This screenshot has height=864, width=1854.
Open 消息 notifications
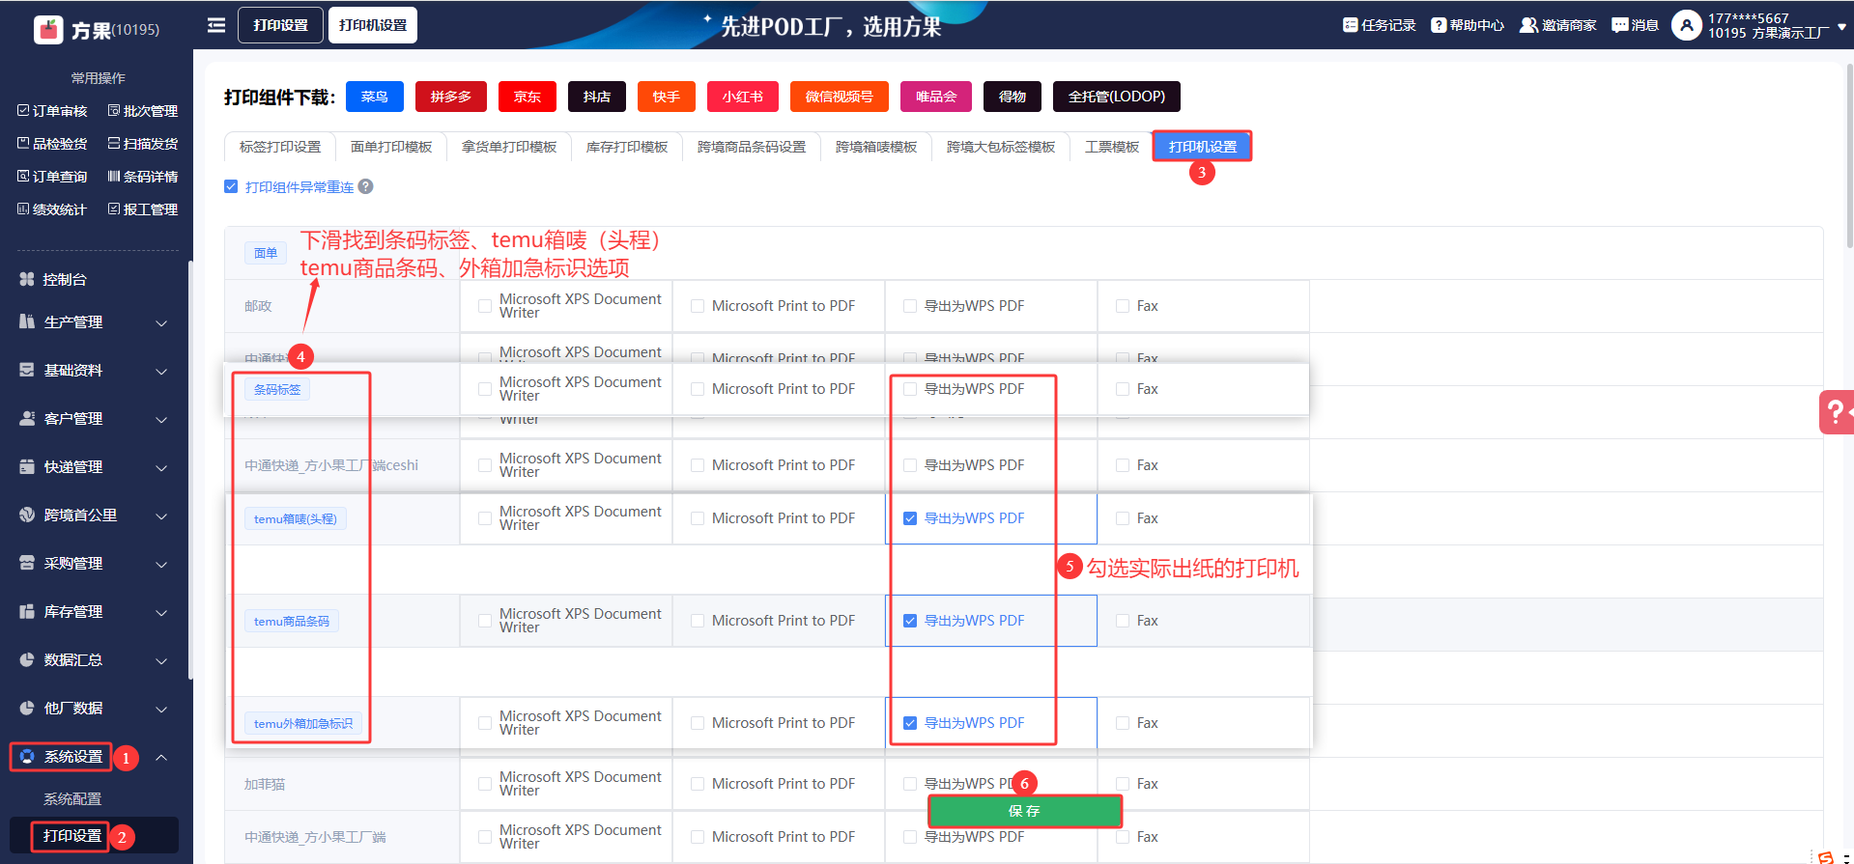1635,25
